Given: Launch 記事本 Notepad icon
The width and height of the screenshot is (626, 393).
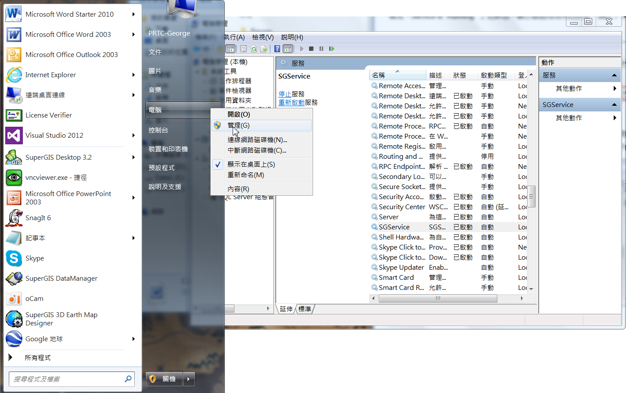Looking at the screenshot, I should tap(14, 238).
